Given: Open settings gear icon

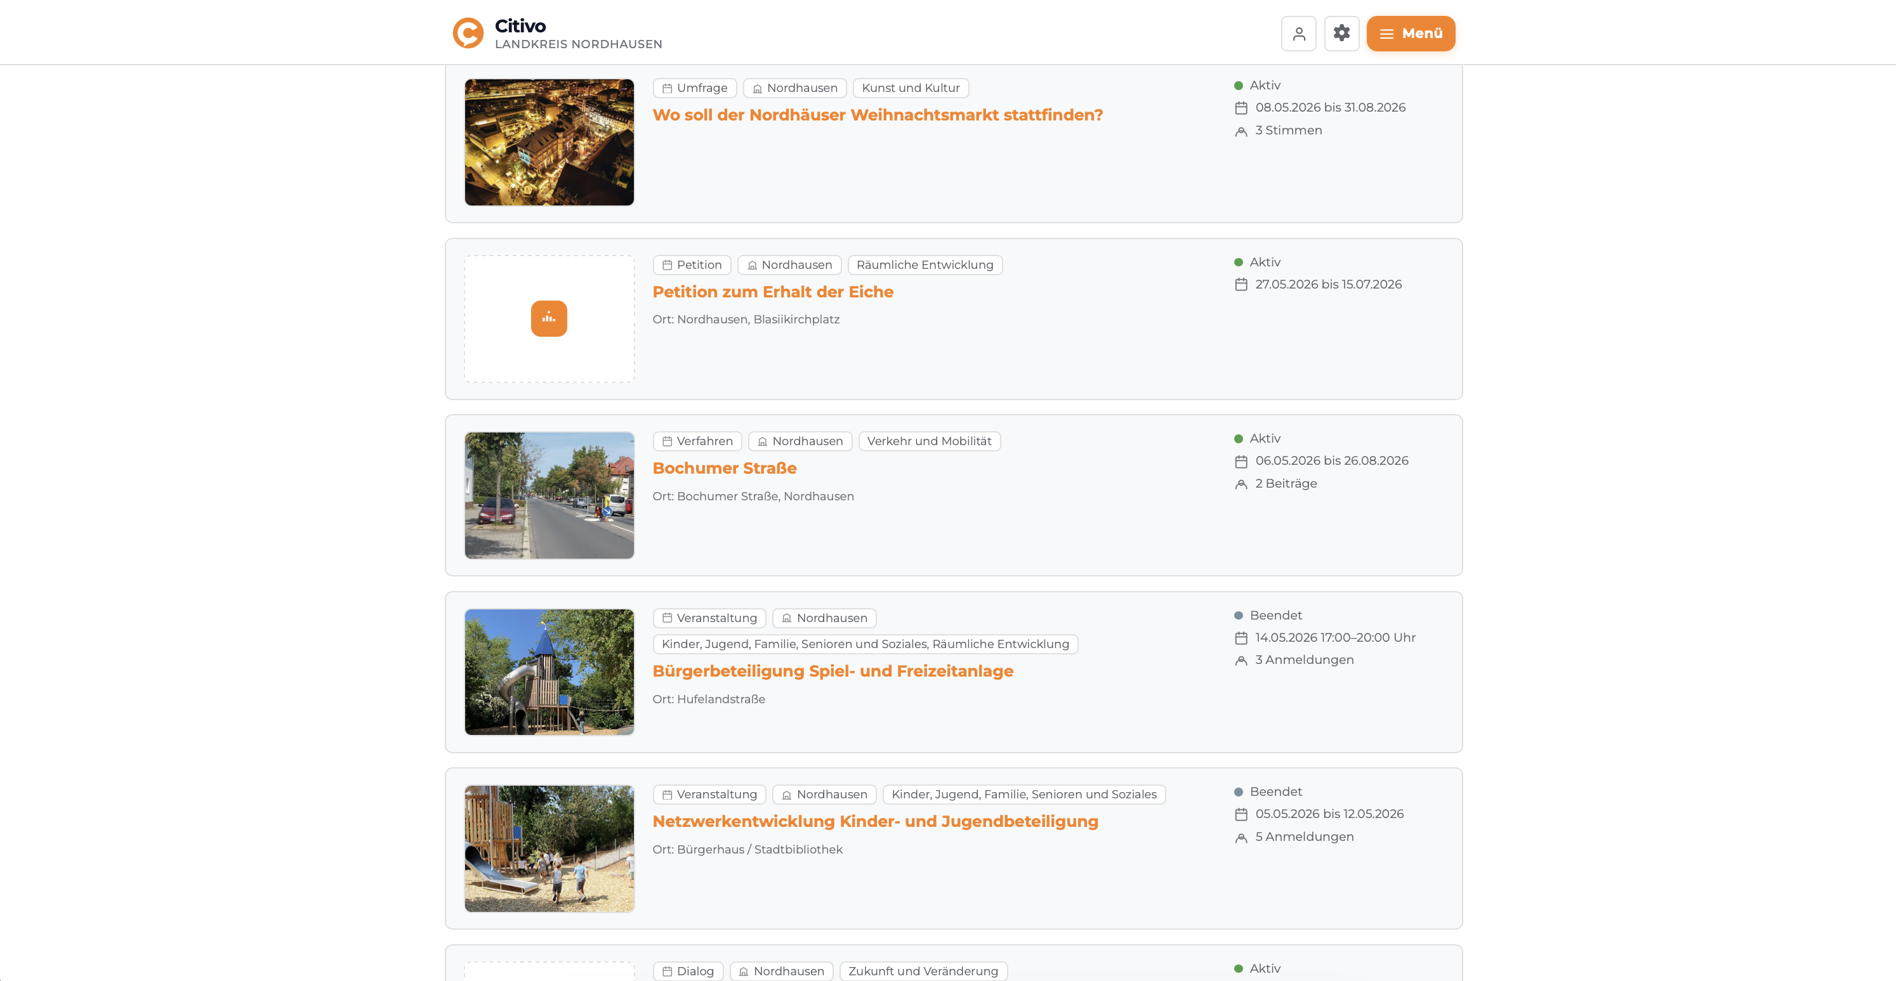Looking at the screenshot, I should point(1342,33).
